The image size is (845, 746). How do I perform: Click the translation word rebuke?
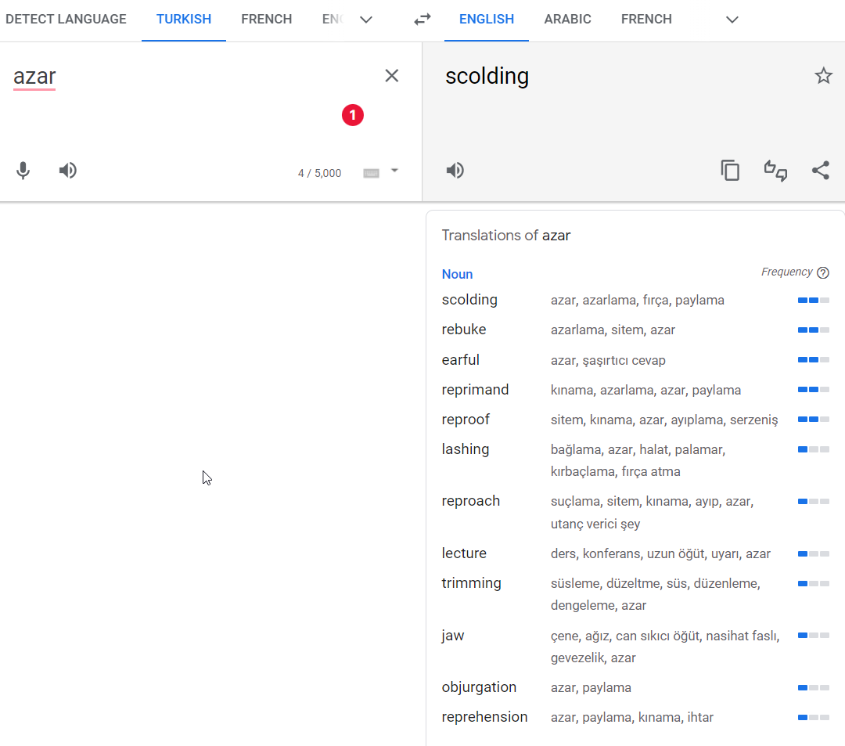point(464,330)
